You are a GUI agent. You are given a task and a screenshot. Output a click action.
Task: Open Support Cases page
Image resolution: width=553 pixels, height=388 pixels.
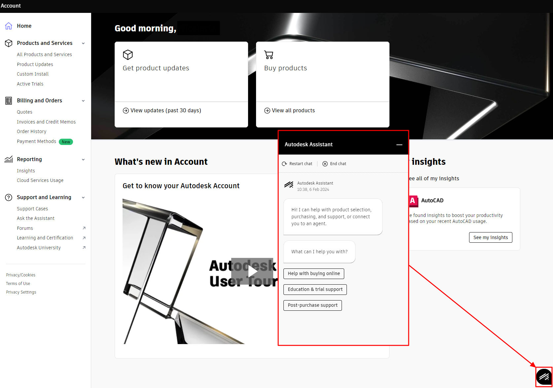click(x=32, y=209)
